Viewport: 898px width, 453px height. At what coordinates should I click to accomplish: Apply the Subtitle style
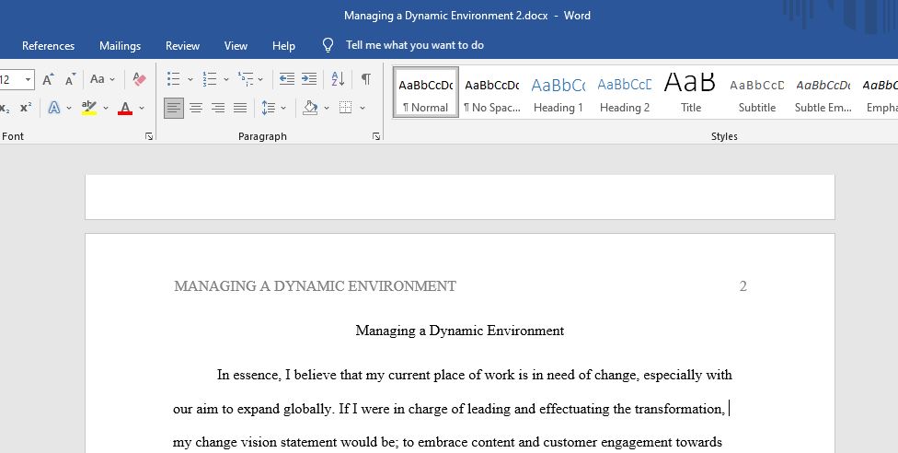click(x=757, y=93)
